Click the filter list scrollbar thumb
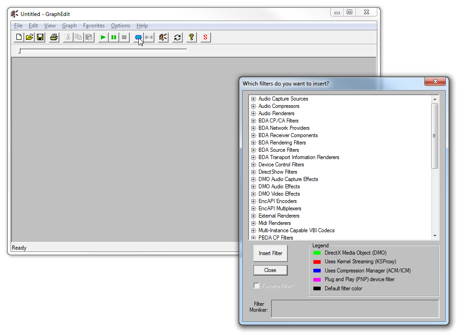 point(435,136)
